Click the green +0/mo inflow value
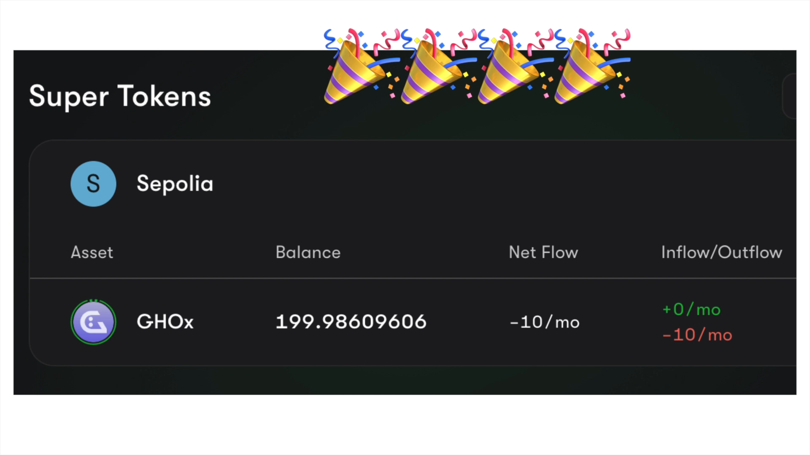 [x=691, y=310]
